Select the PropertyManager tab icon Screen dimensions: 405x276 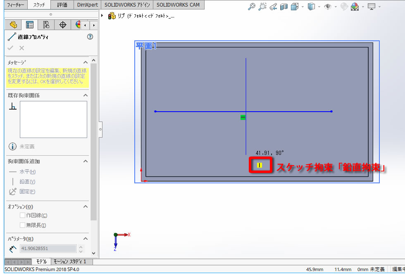(x=30, y=25)
